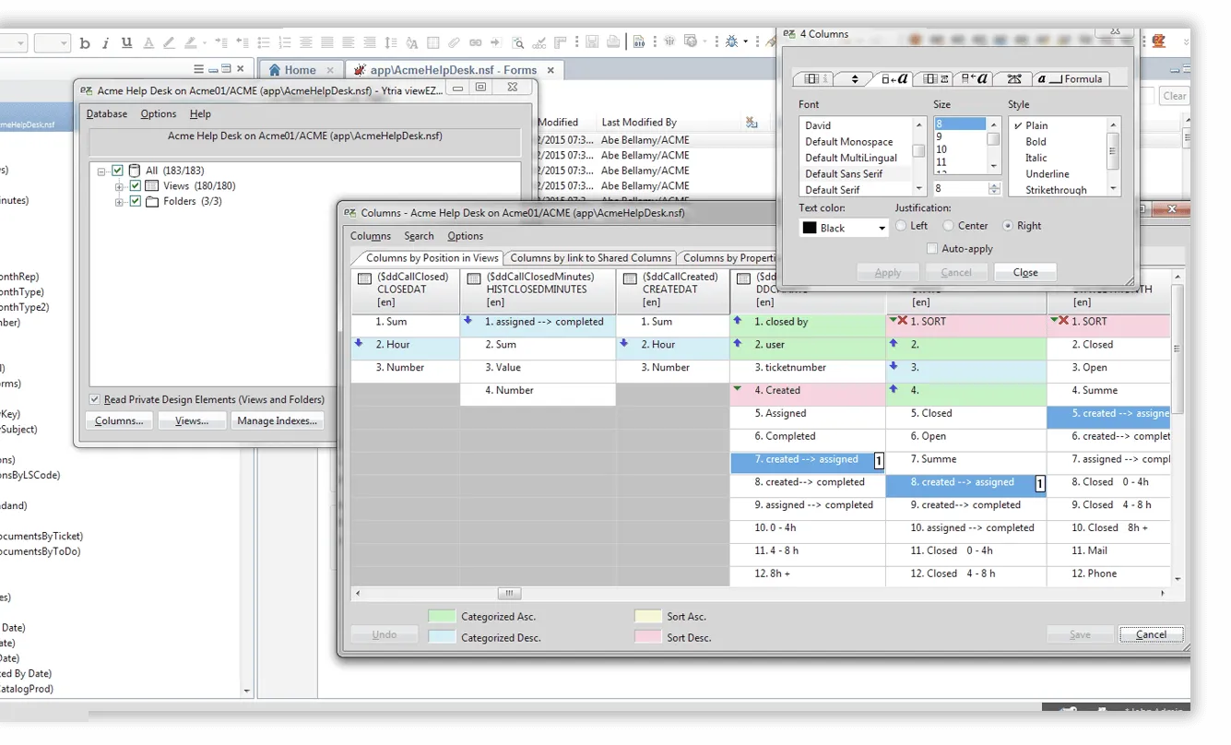Uncheck Read Private Design Elements checkbox
The image size is (1231, 745).
95,399
